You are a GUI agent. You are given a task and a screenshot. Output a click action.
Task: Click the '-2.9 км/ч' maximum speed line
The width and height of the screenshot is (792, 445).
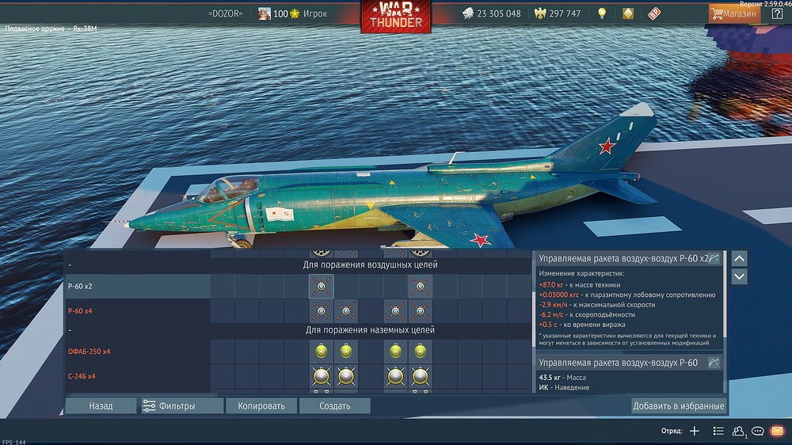pos(596,305)
